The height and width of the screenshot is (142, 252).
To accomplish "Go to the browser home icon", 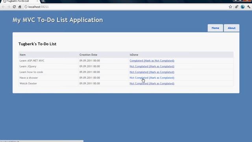I will [20, 7].
